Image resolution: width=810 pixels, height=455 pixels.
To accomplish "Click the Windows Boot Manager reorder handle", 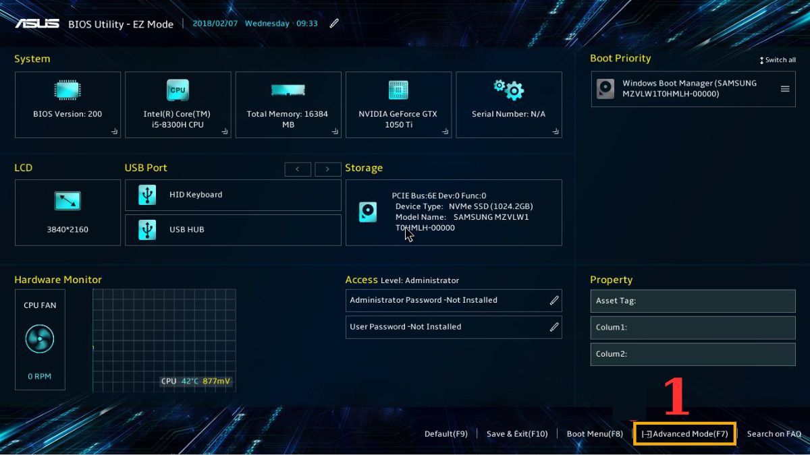I will click(x=785, y=89).
